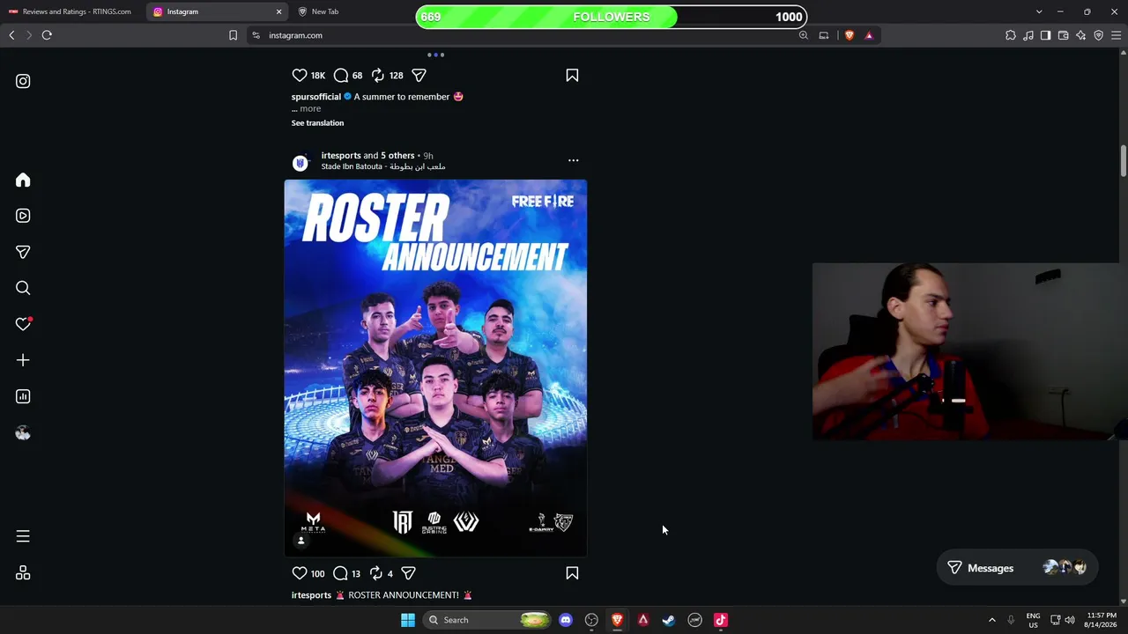Open Instagram search from the sidebar
This screenshot has height=634, width=1128.
[x=23, y=288]
